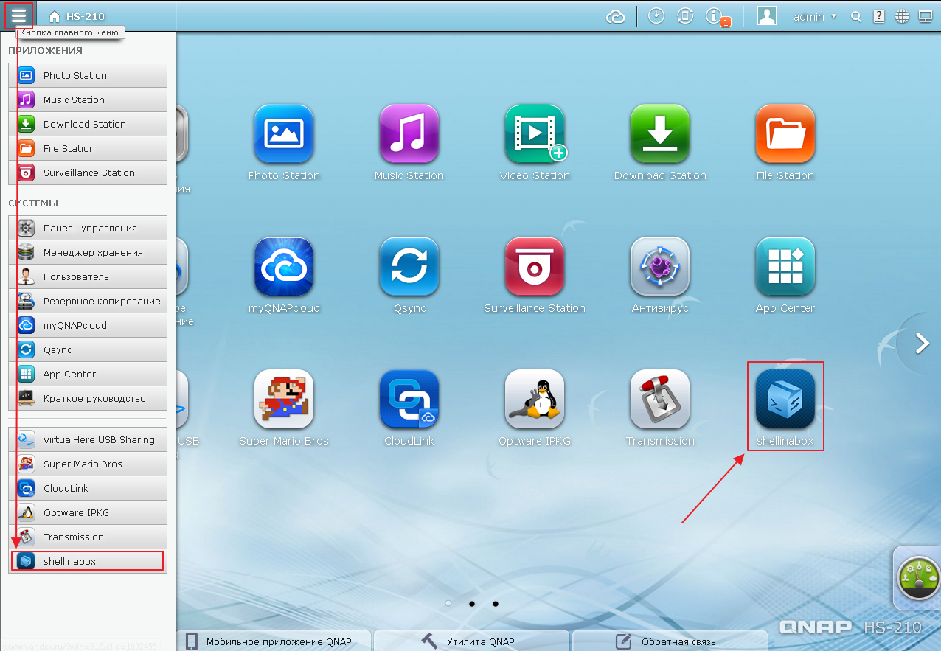Screen dimensions: 941x651
Task: Choose Super Mario Bros in the main menu
Action: (88, 464)
